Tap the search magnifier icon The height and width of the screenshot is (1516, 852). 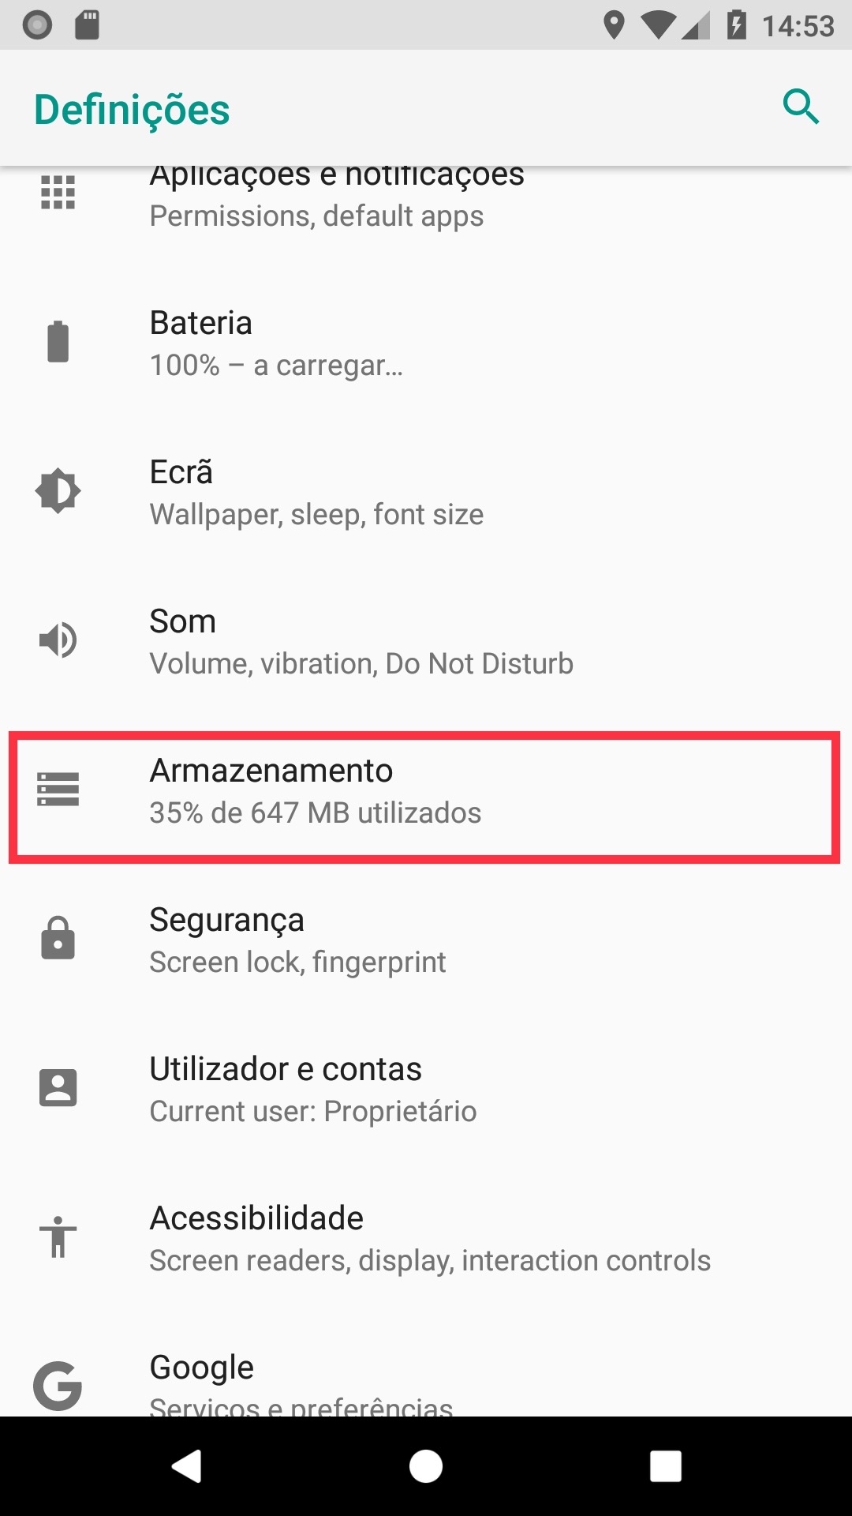(801, 107)
